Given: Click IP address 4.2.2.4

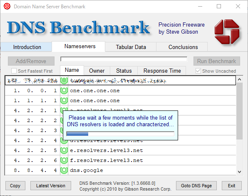Looking at the screenshot, I should (x=35, y=140).
